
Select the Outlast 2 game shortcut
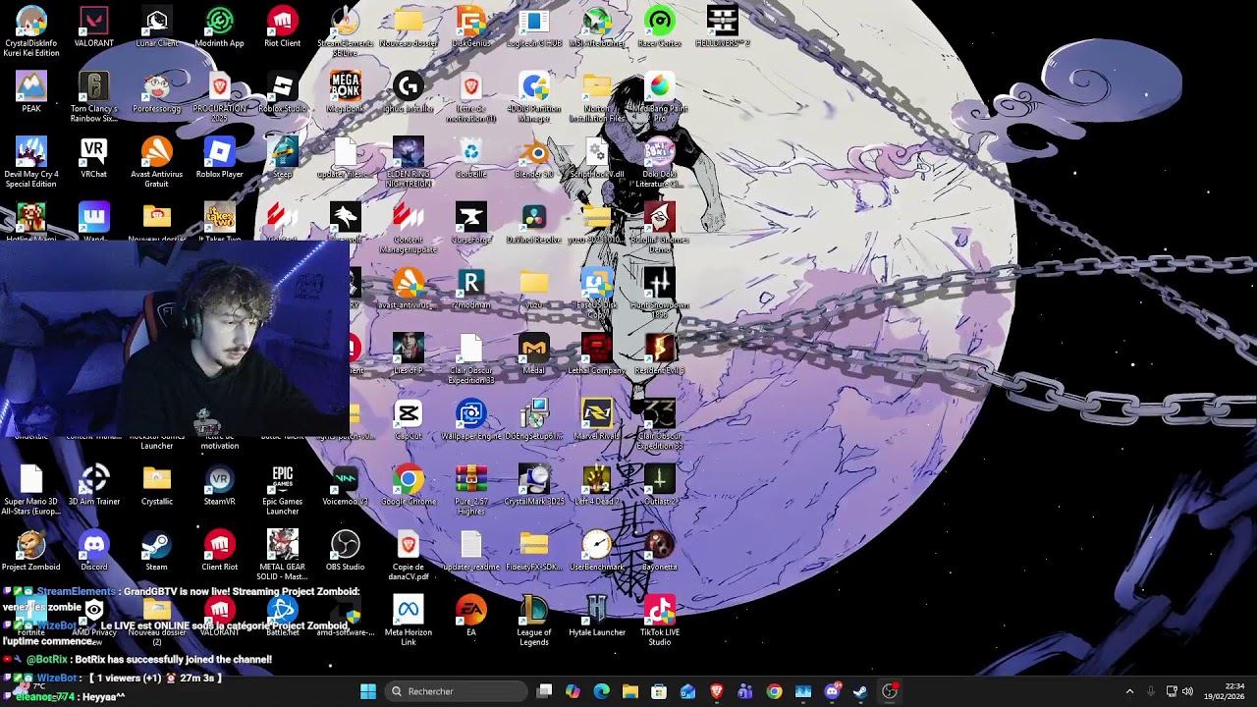tap(660, 485)
